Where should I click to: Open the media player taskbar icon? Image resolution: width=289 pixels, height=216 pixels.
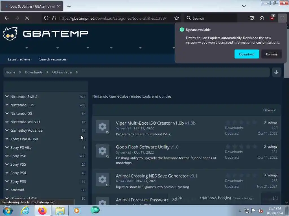[77, 210]
